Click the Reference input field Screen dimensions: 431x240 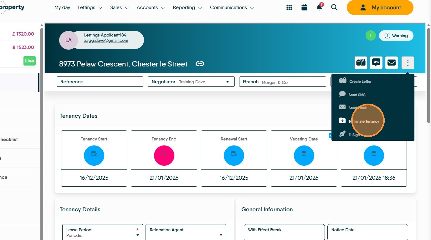[x=100, y=82]
